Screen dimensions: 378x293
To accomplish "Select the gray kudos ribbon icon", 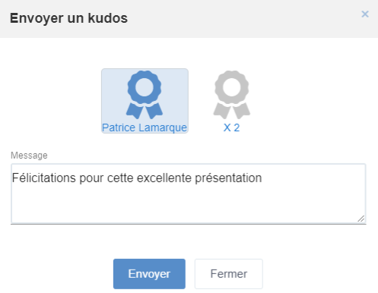I will (x=232, y=95).
